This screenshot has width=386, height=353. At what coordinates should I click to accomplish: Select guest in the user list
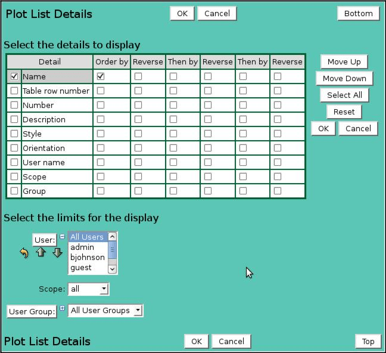point(81,268)
